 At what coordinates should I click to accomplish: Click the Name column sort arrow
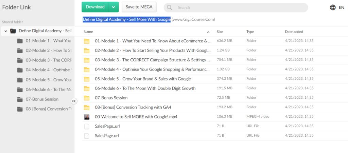pos(208,32)
